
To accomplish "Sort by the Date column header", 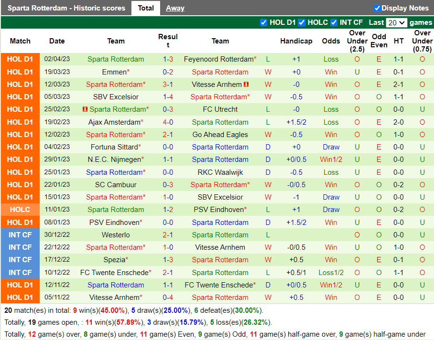I will (57, 41).
